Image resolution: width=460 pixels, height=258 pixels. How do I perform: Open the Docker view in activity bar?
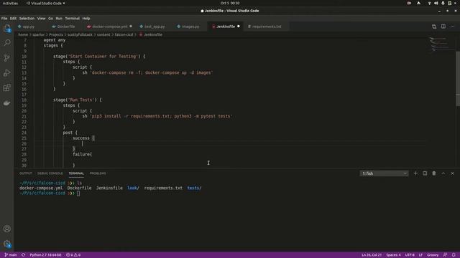[6, 103]
